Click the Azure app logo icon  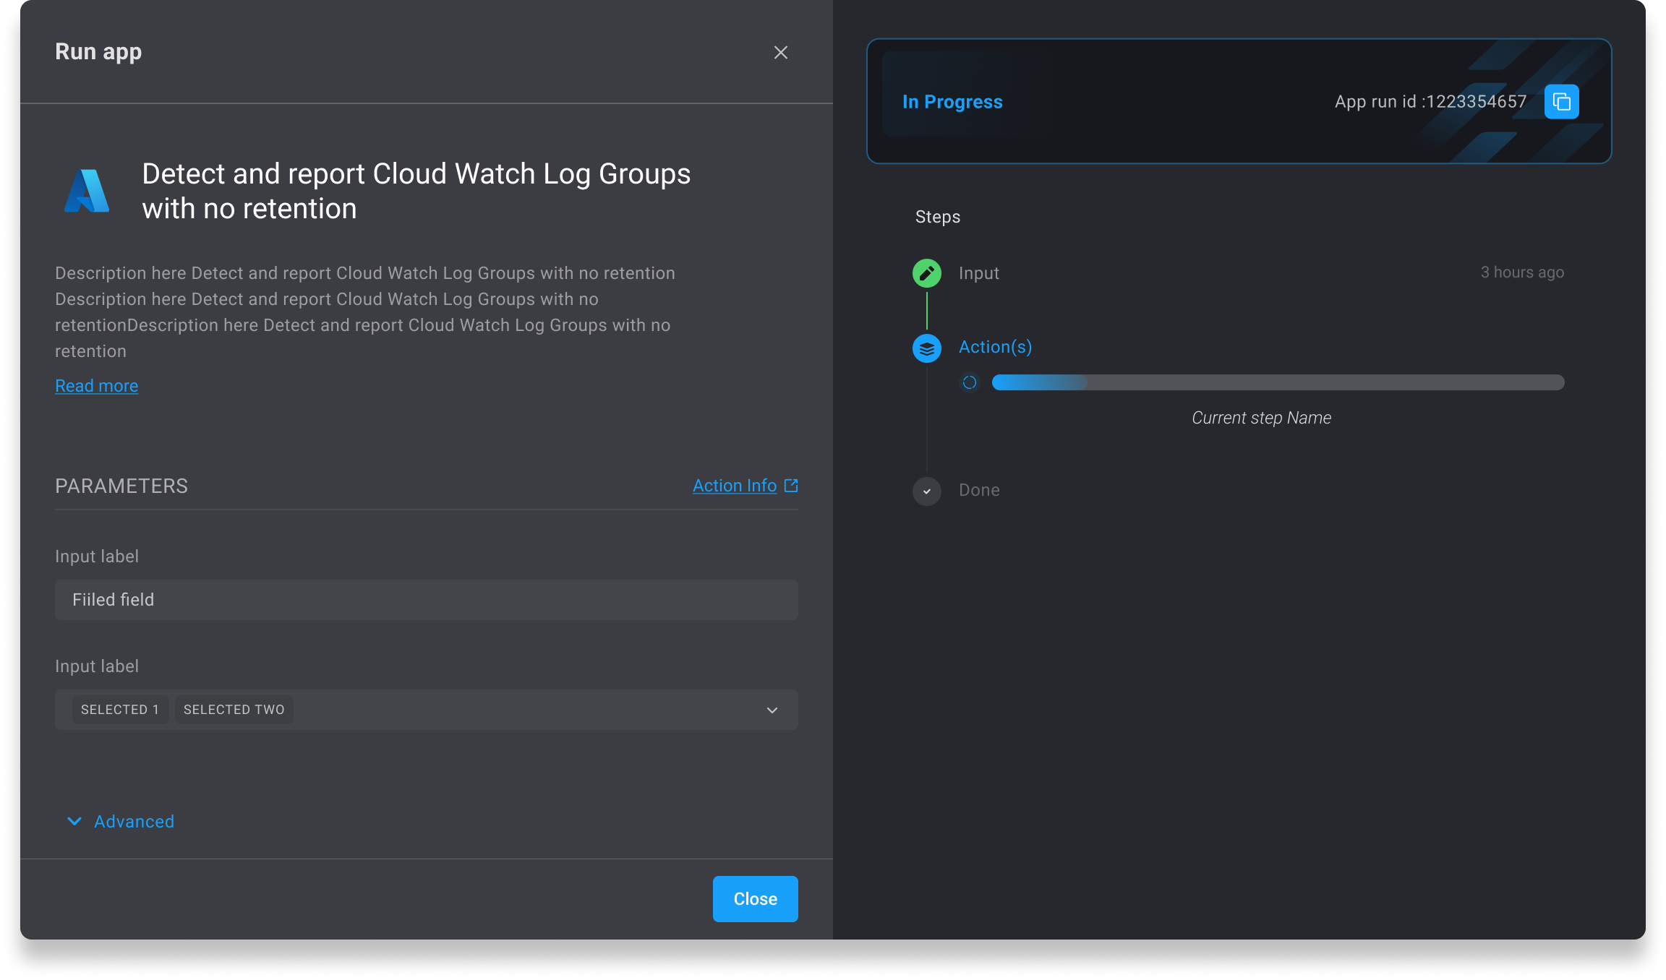tap(87, 191)
